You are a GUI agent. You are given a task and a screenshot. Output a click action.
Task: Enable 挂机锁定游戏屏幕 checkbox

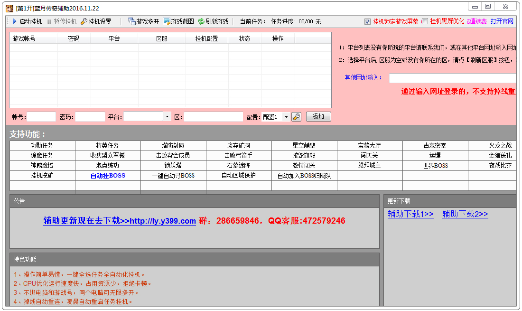[x=367, y=22]
